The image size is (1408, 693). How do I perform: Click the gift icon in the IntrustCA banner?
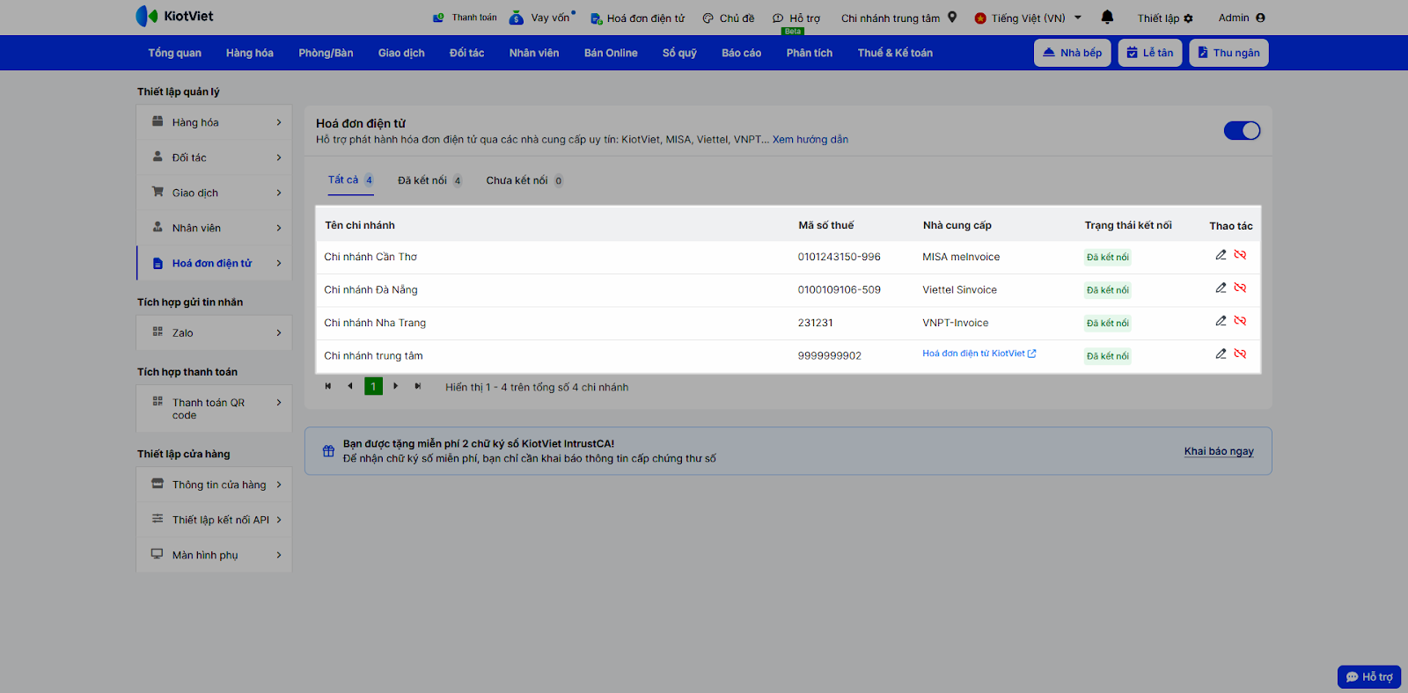[328, 451]
